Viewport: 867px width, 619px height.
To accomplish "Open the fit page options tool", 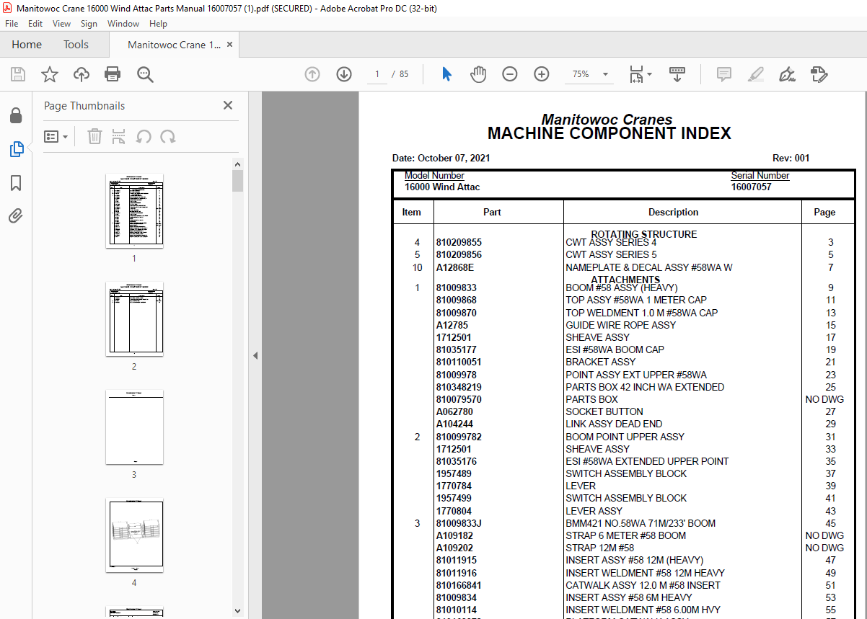I will 640,74.
